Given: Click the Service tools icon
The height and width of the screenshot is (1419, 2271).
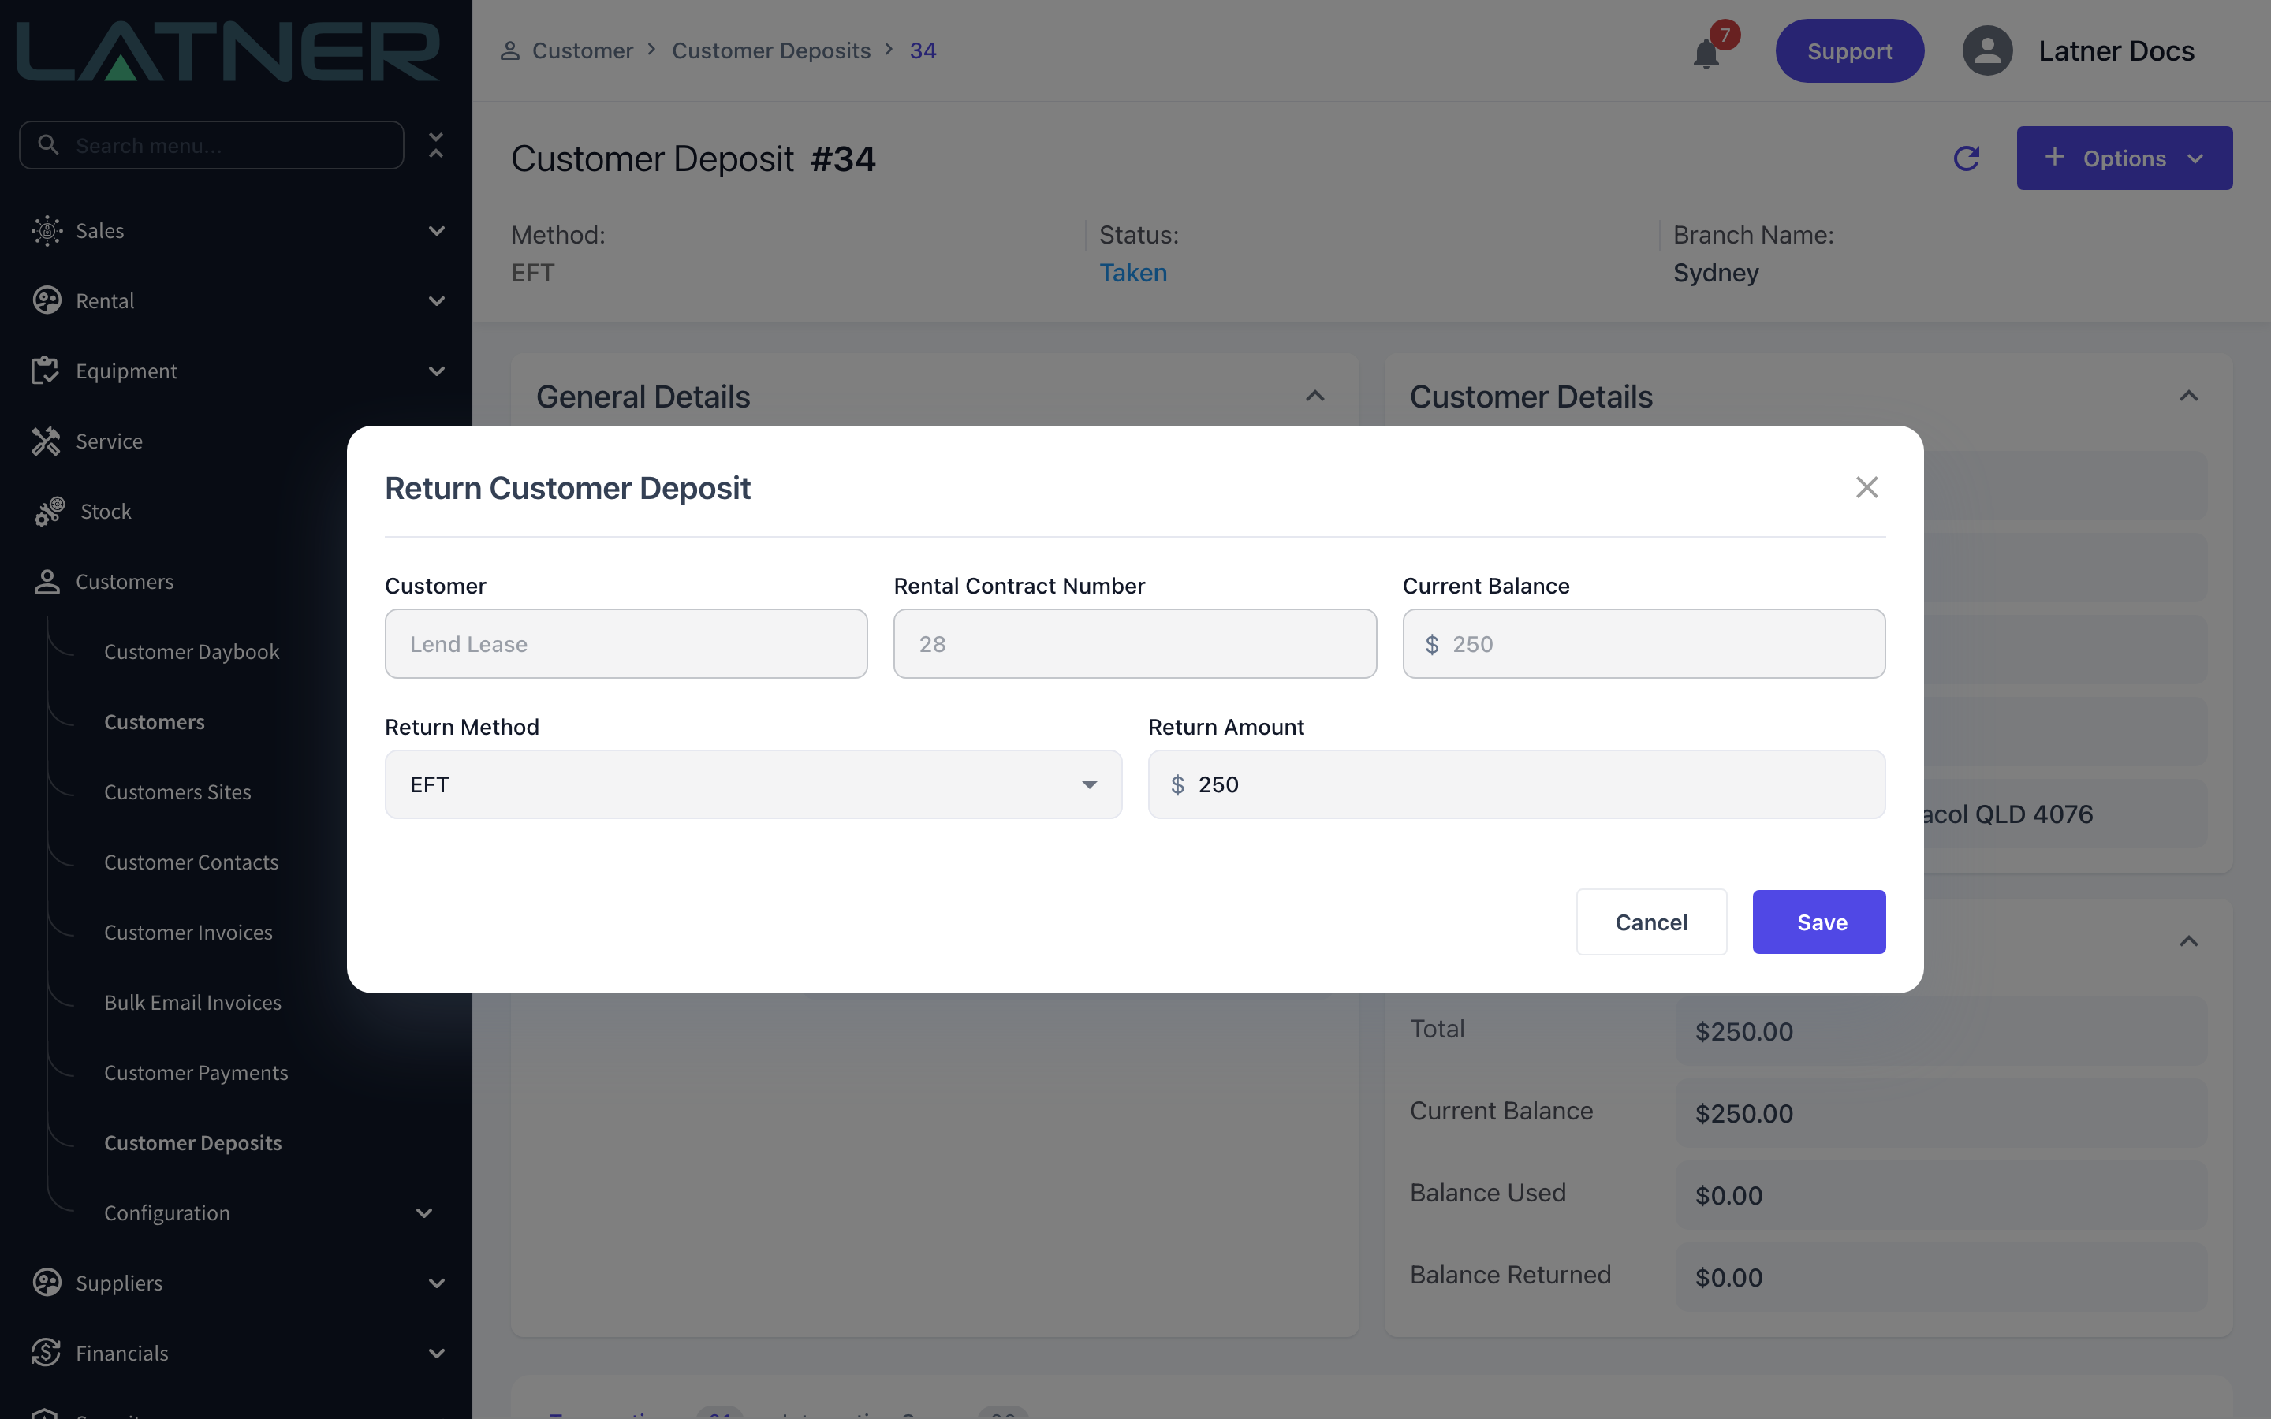Looking at the screenshot, I should [x=46, y=441].
